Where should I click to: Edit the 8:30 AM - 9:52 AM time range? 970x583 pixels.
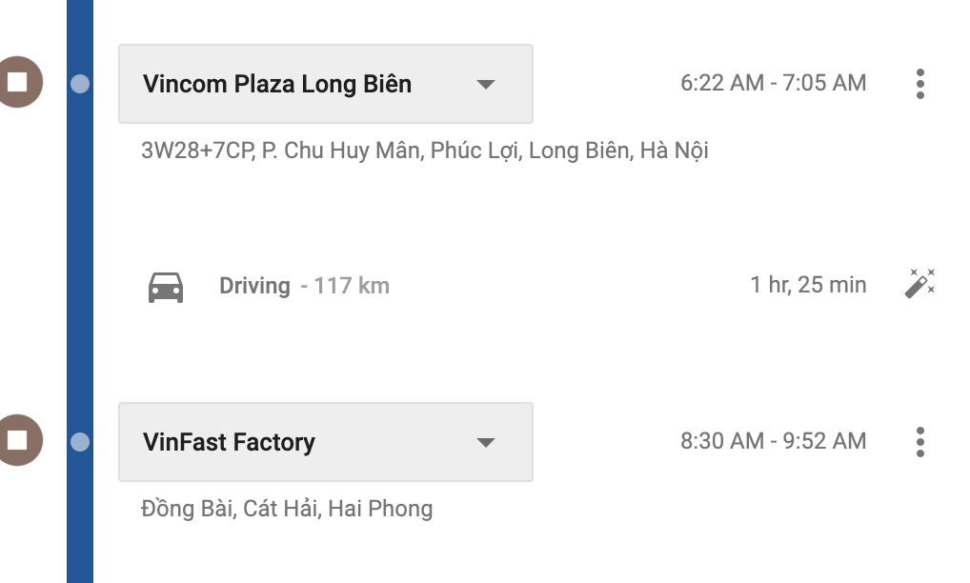[x=773, y=441]
